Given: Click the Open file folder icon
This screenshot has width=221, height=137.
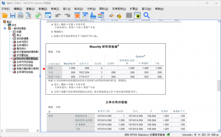Looking at the screenshot, I should (5, 15).
